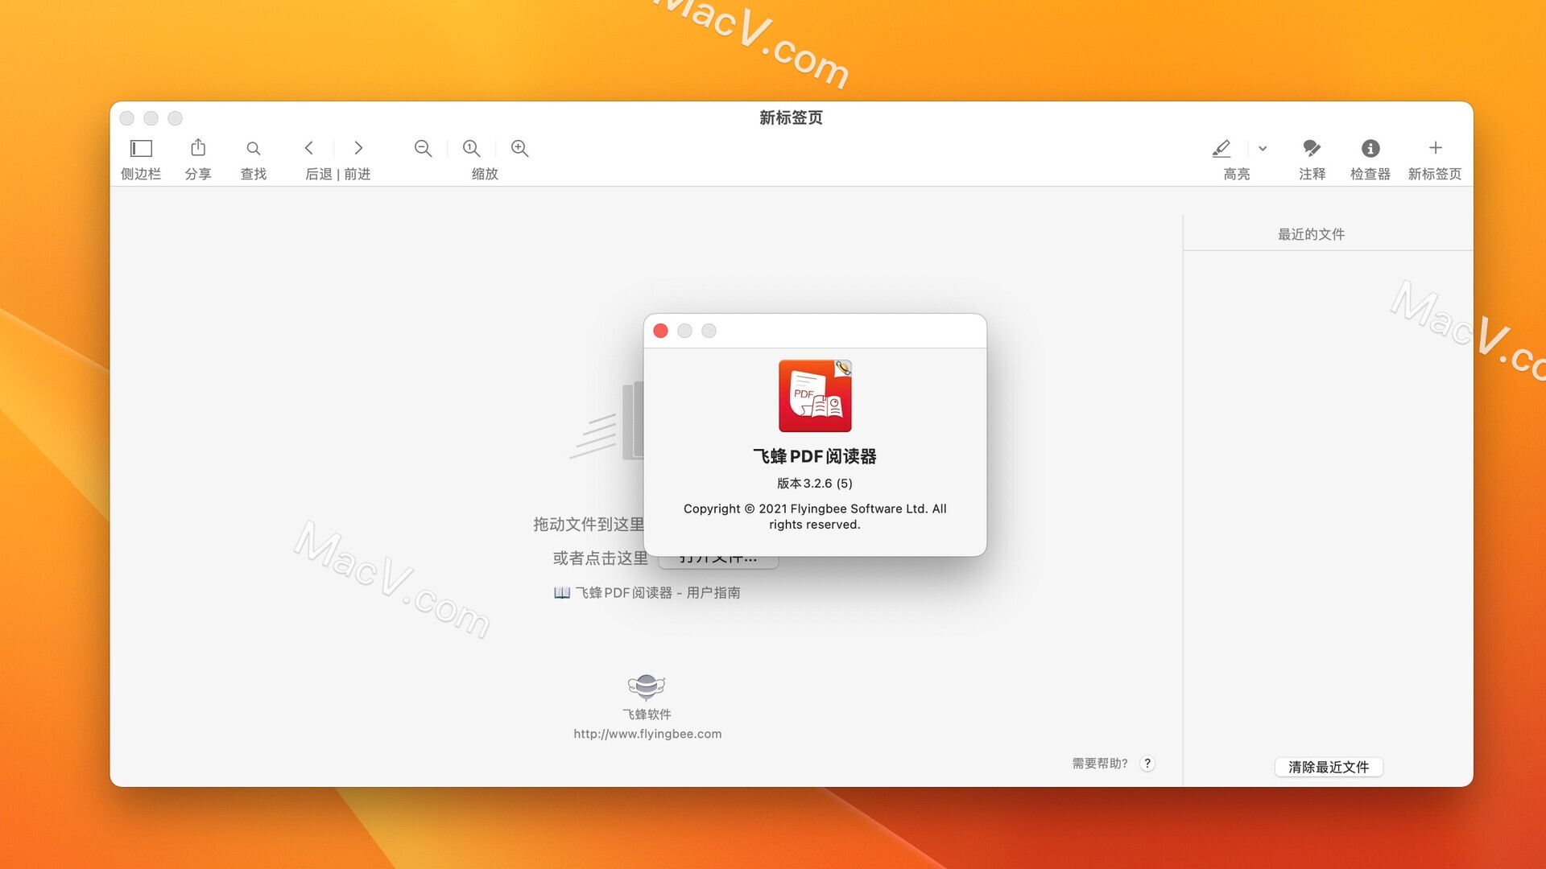Click the 新标签页 window title
This screenshot has height=869, width=1546.
tap(791, 117)
